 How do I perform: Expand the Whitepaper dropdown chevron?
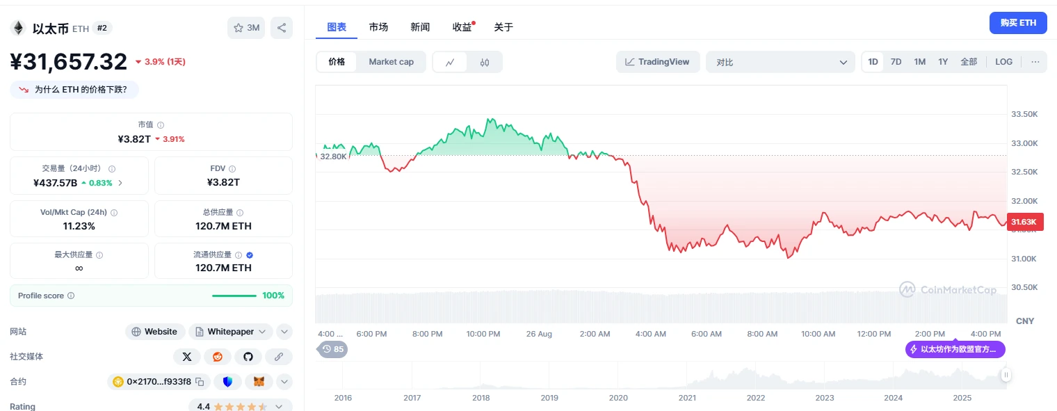point(261,332)
